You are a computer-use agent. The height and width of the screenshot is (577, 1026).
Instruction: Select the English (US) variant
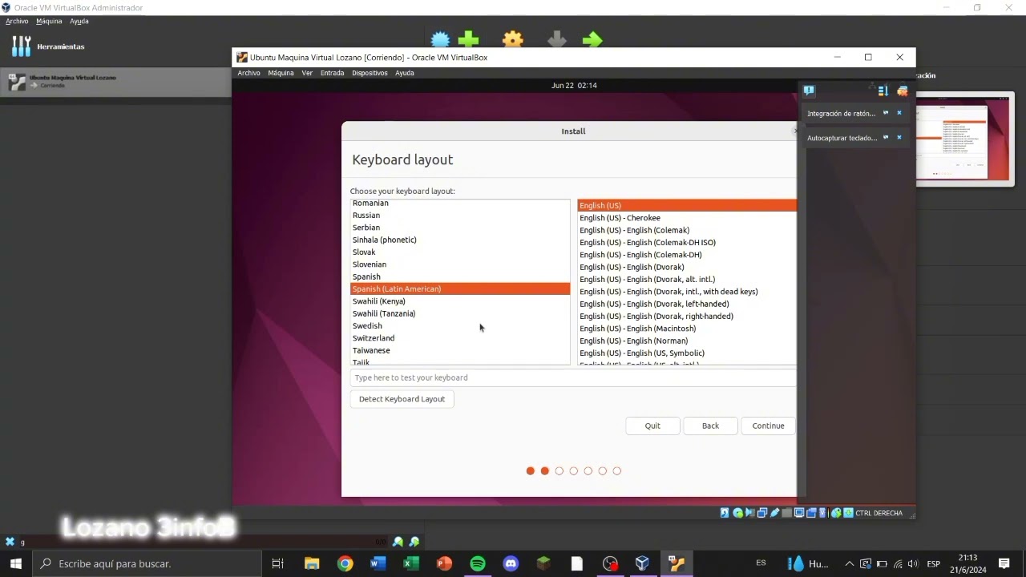[x=687, y=206]
